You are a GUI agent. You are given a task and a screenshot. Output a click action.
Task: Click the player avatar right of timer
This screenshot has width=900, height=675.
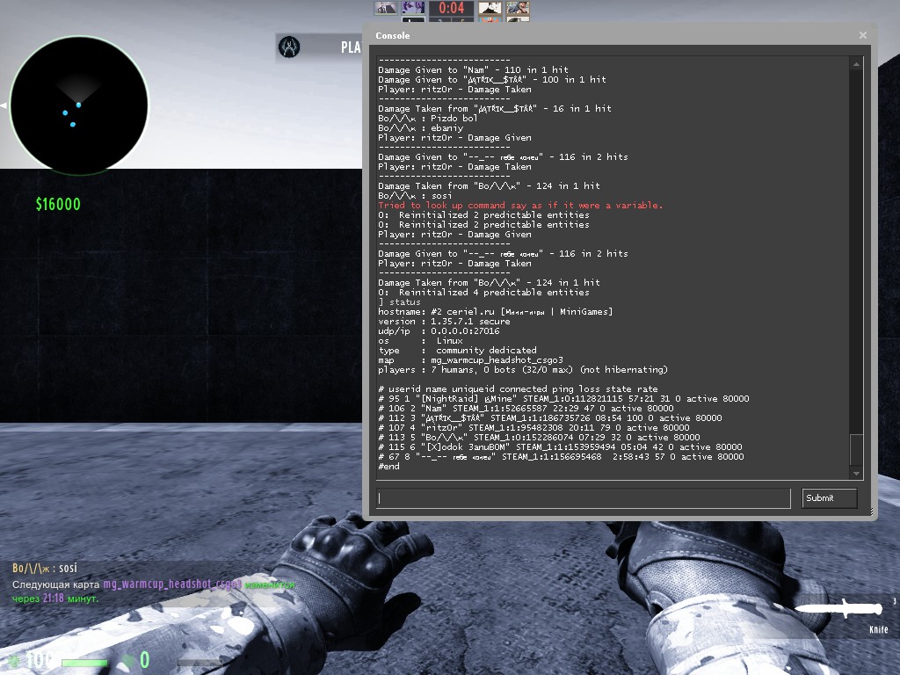[490, 9]
